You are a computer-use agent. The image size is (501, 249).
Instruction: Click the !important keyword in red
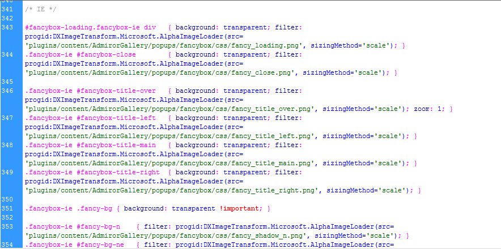[x=239, y=209]
